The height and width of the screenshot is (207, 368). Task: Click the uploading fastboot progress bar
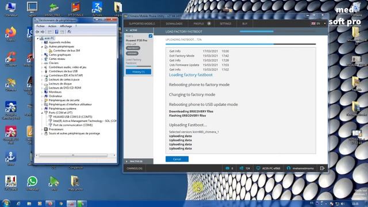tap(240, 44)
